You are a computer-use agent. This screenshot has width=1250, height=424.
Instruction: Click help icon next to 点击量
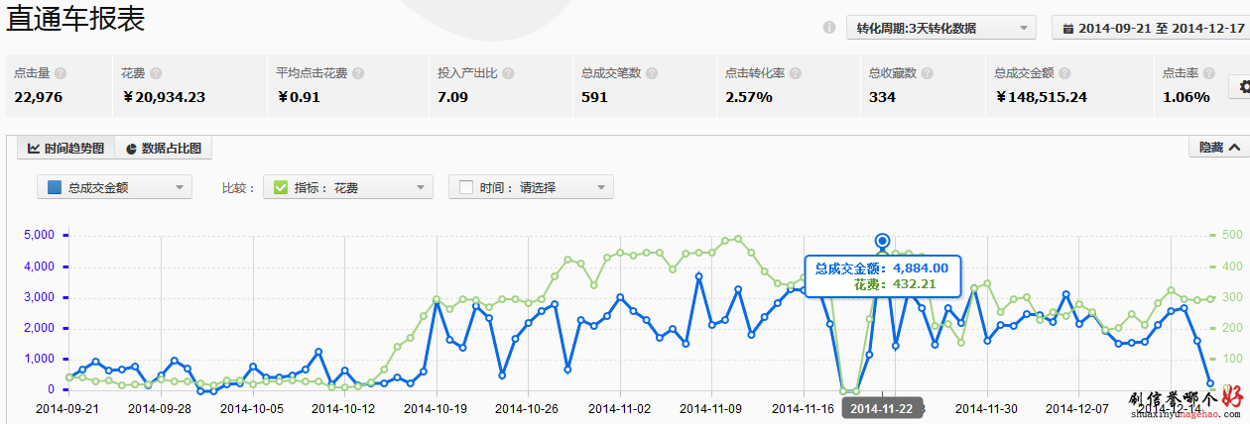pyautogui.click(x=61, y=73)
